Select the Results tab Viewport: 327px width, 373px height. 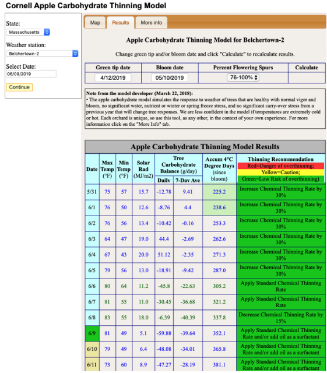(121, 23)
